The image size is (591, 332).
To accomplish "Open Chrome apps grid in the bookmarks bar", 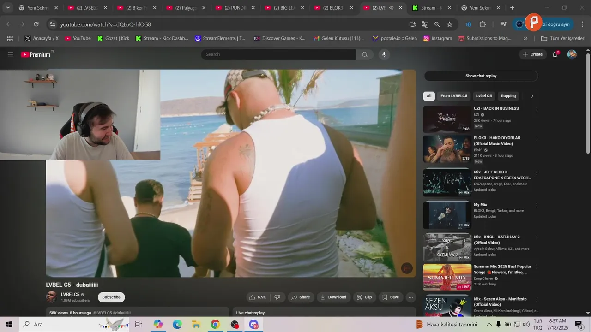I will click(10, 38).
